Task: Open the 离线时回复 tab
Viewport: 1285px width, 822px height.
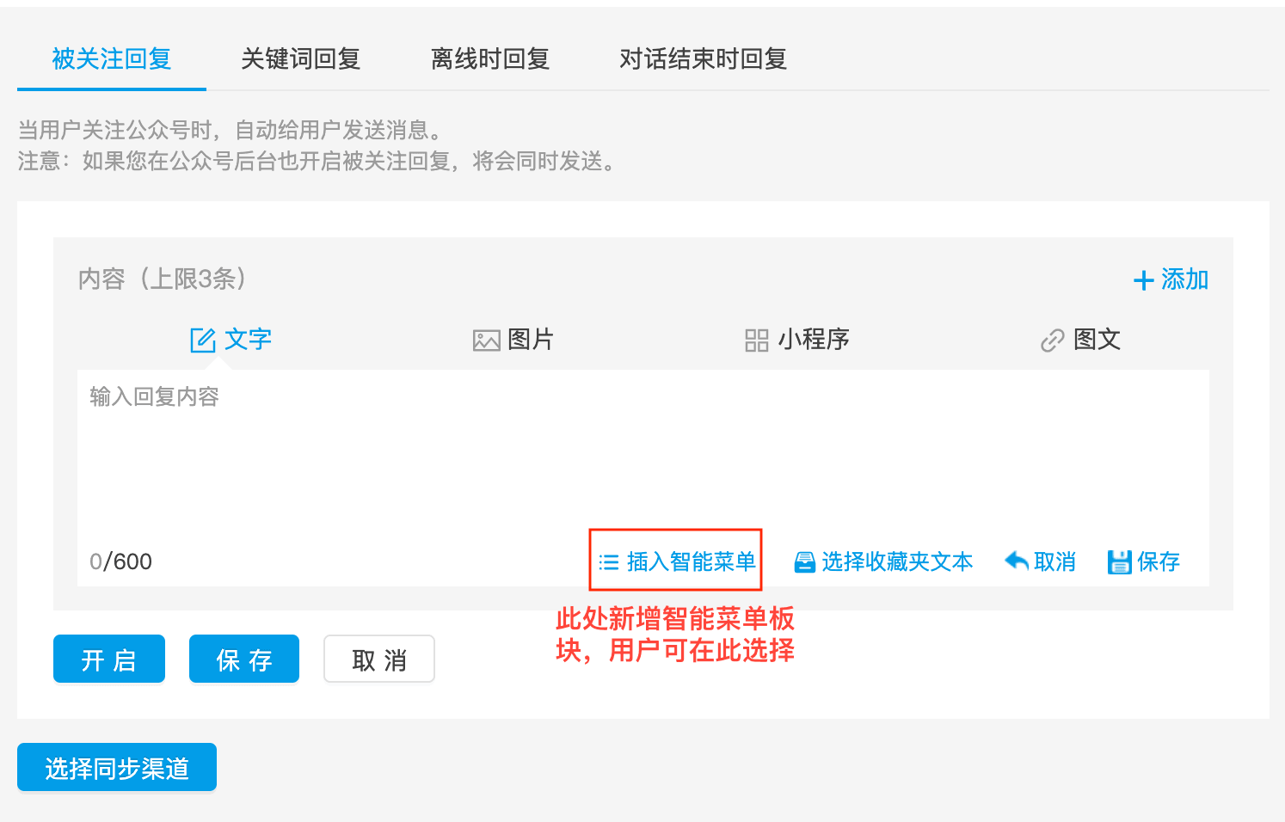Action: (489, 58)
